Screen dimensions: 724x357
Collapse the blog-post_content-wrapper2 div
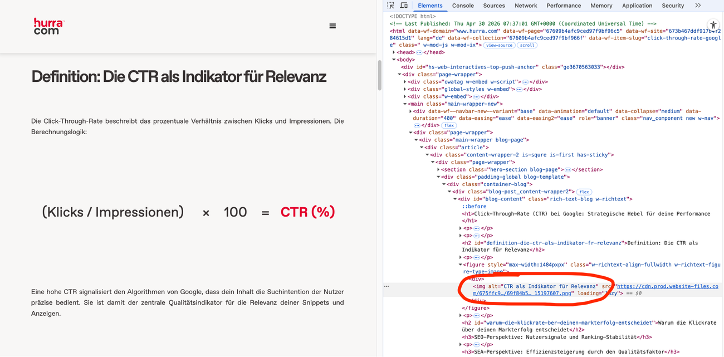(x=449, y=192)
